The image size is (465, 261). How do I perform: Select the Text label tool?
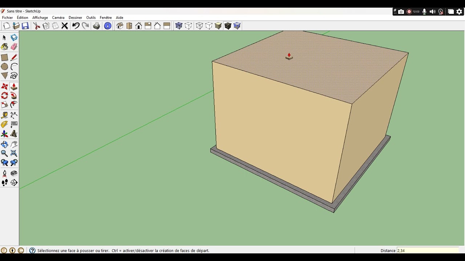click(14, 124)
